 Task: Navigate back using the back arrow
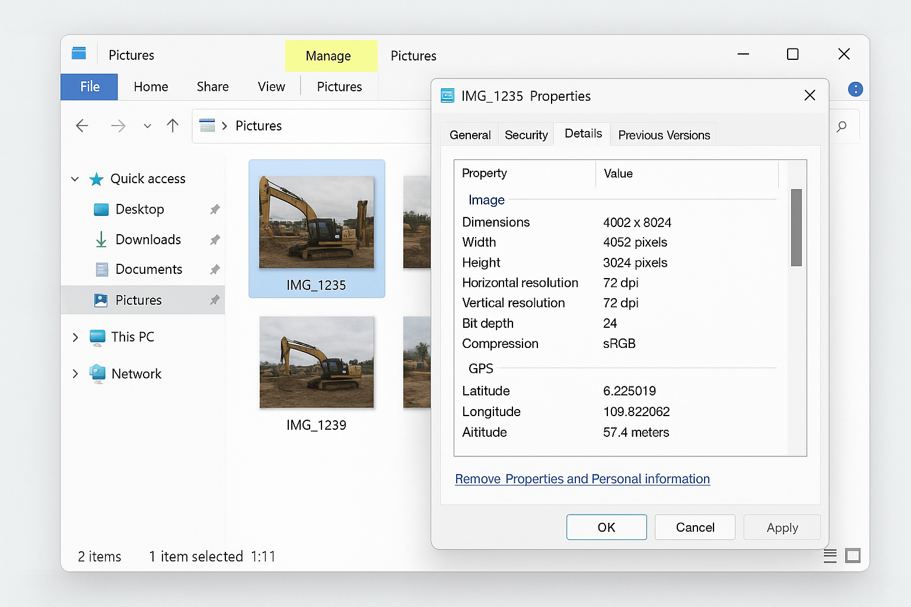point(82,126)
